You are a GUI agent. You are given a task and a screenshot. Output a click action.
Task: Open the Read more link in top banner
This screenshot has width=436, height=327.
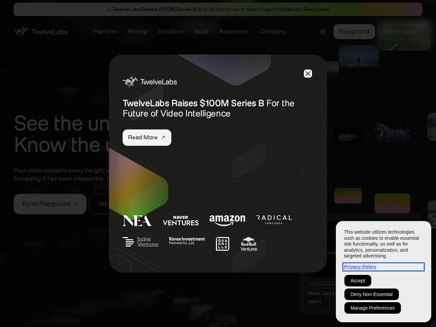[316, 9]
